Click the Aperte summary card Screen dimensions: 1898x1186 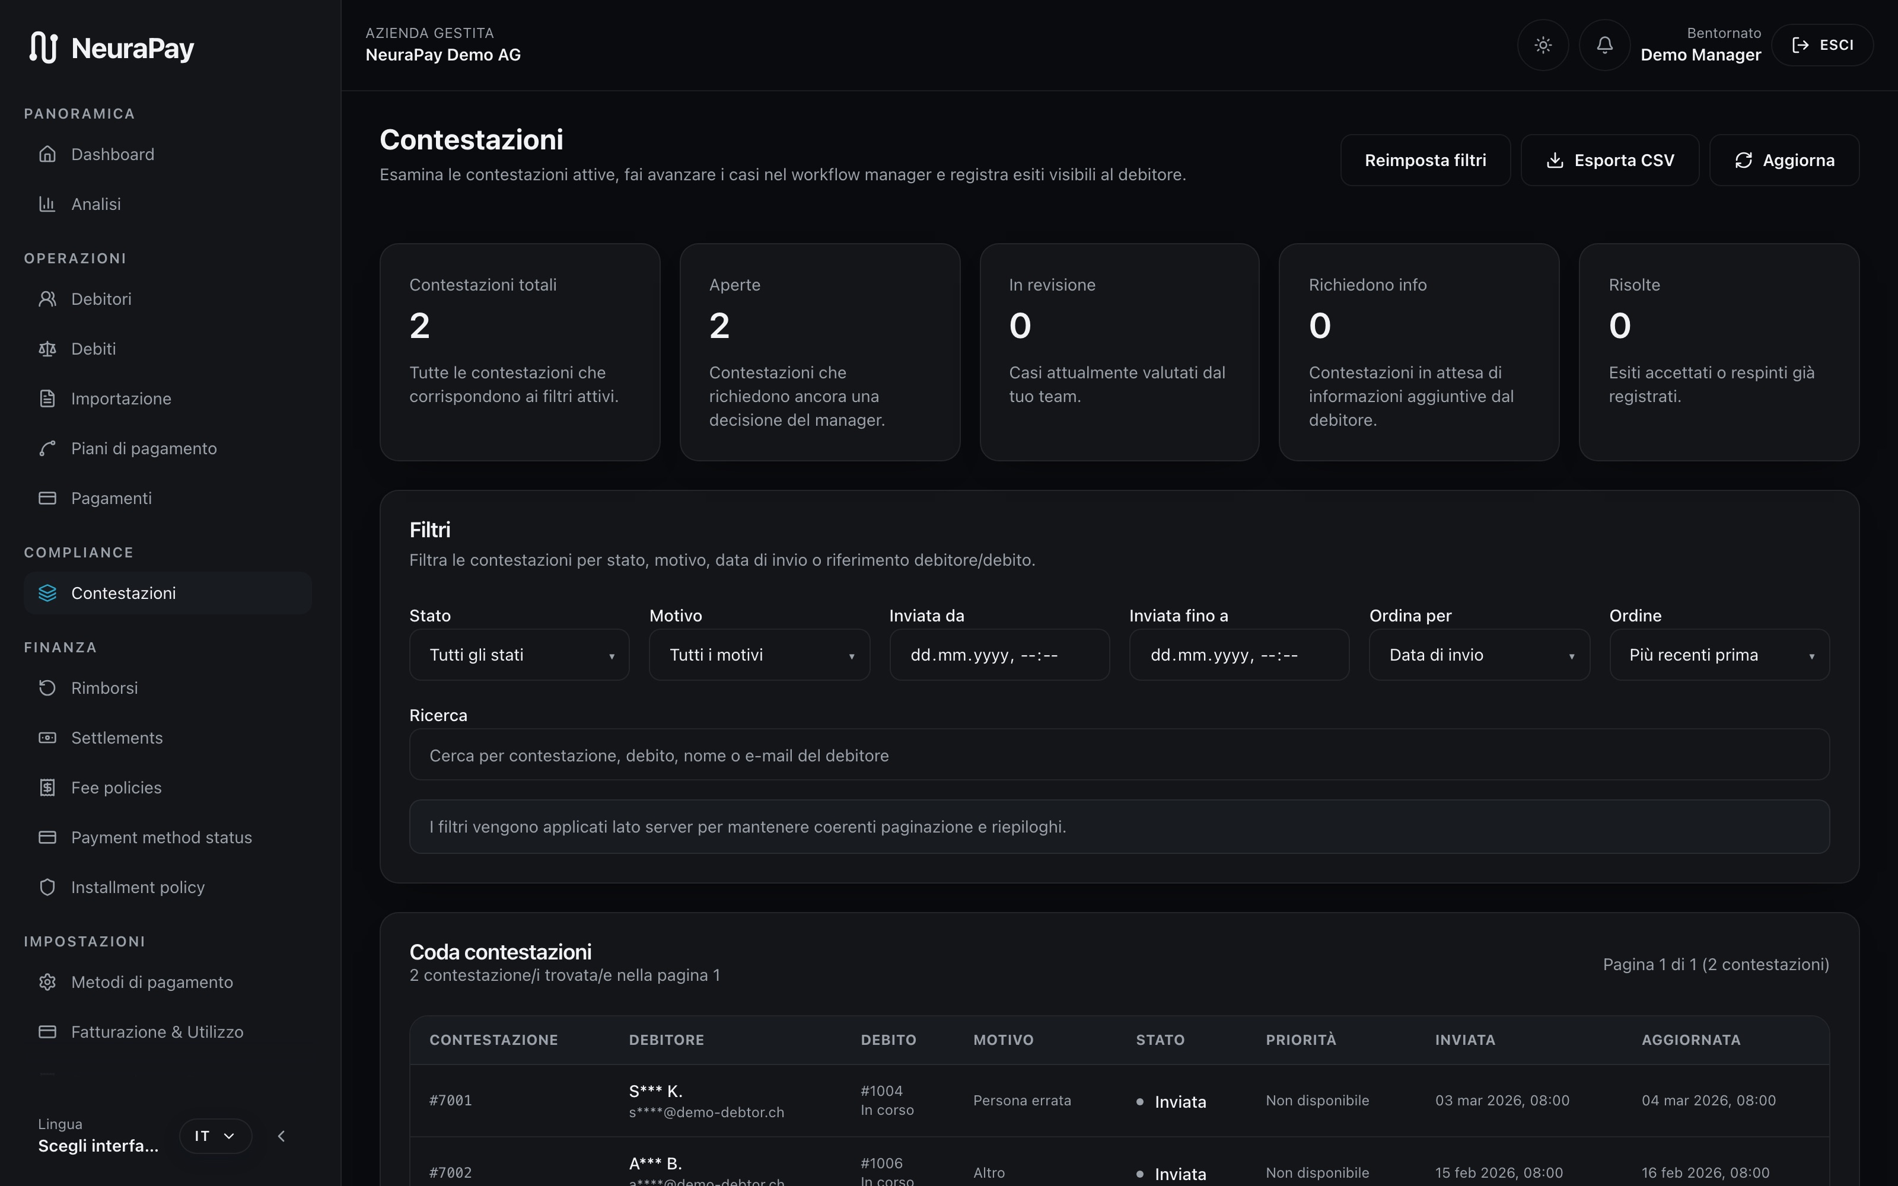pyautogui.click(x=820, y=352)
